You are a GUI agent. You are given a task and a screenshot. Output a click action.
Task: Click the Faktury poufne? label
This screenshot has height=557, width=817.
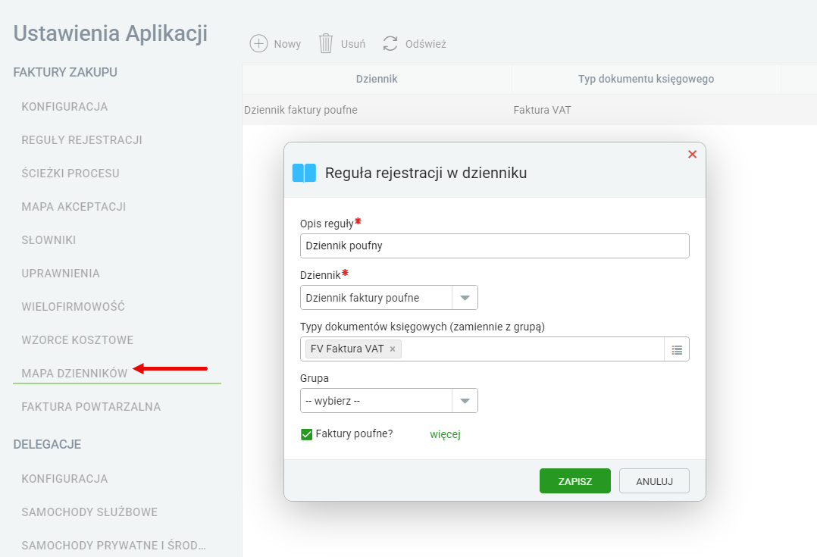click(355, 434)
